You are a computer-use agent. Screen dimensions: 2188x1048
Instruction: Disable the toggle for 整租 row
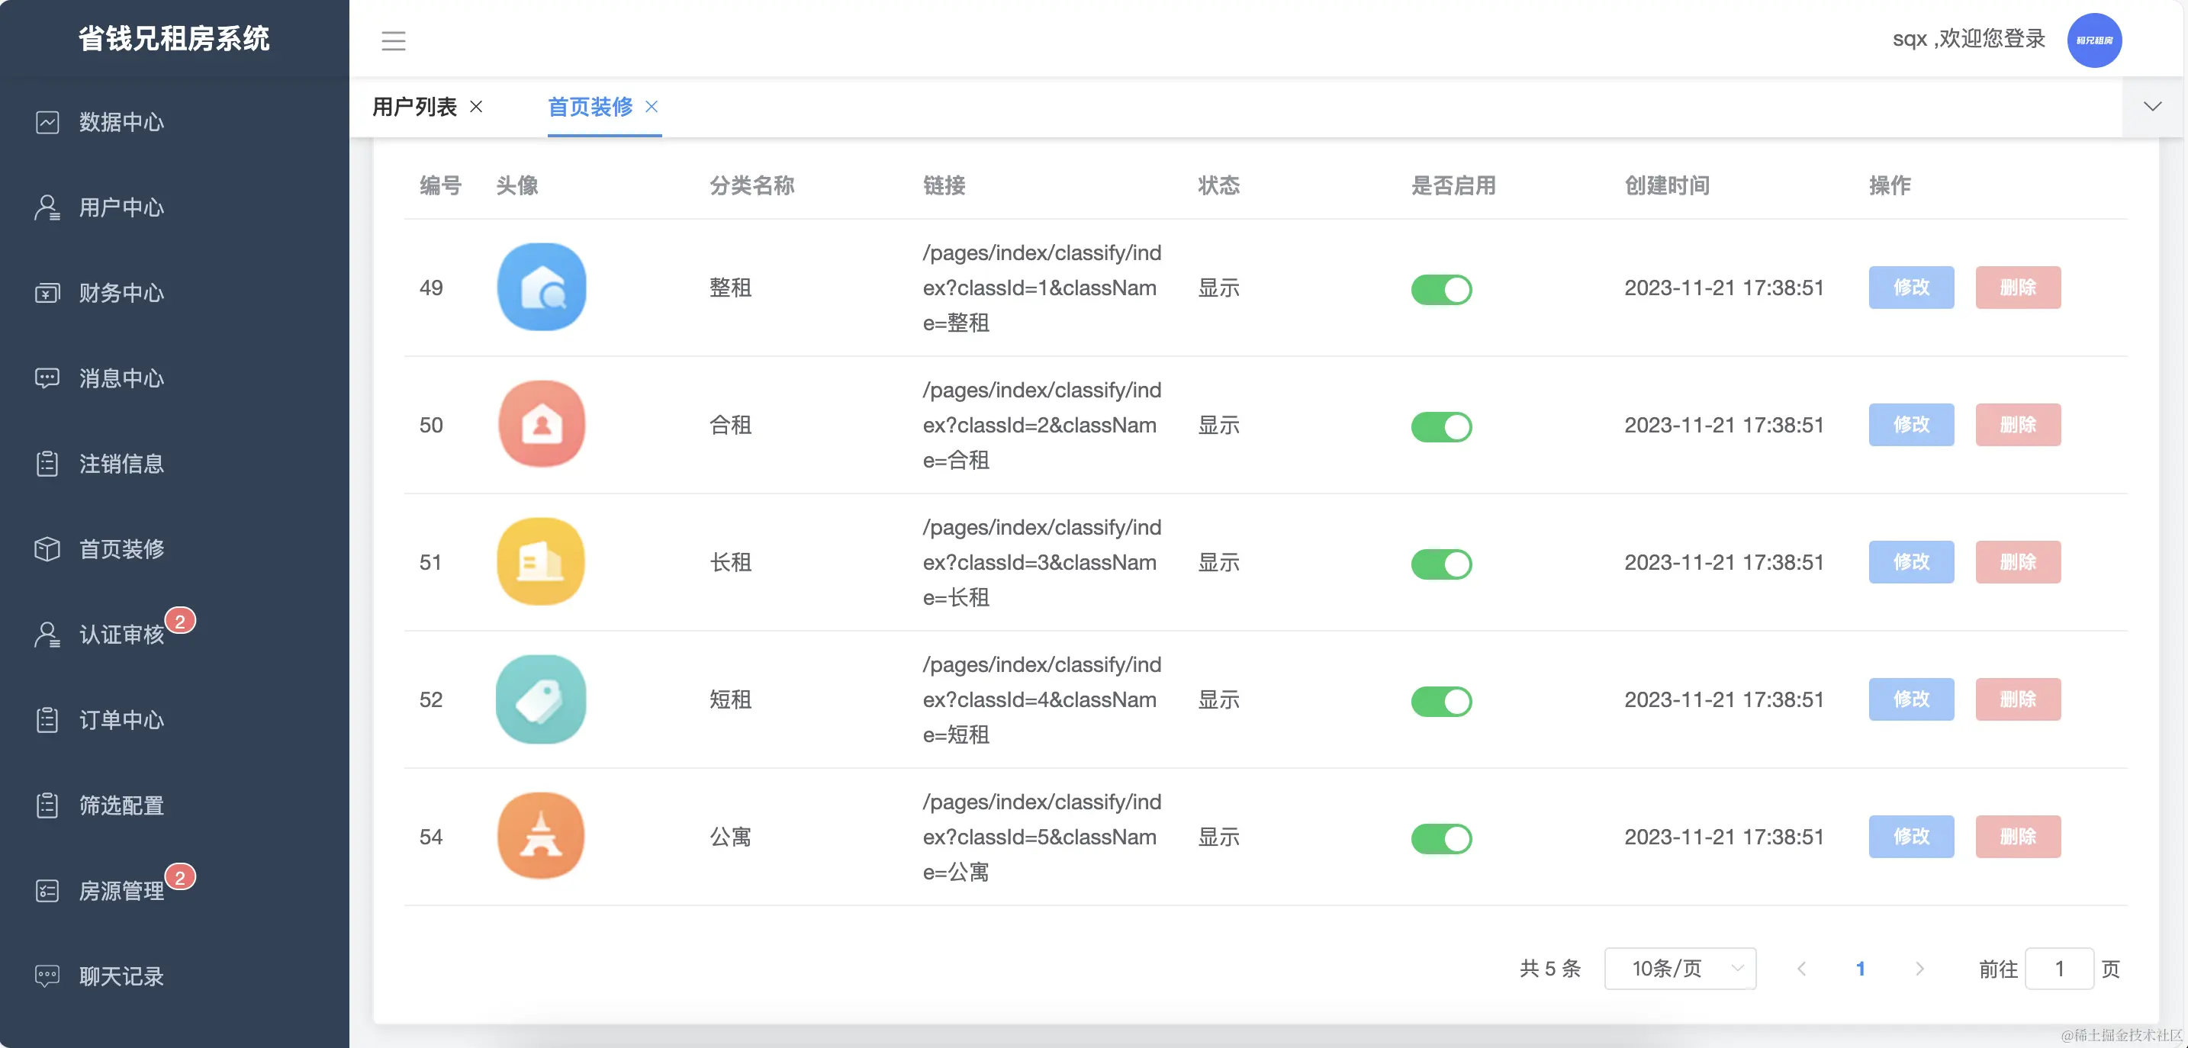pos(1440,290)
